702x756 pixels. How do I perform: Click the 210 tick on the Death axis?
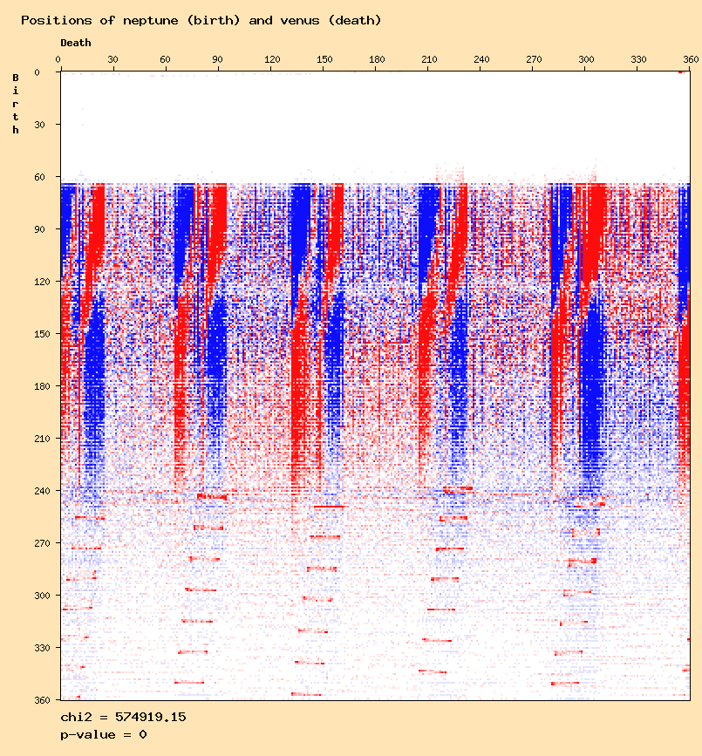[x=428, y=59]
